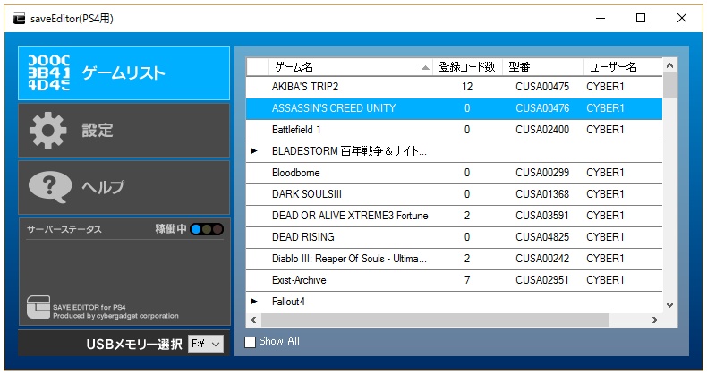The height and width of the screenshot is (375, 707).
Task: Click the vertical scrollbar thumb
Action: (670, 85)
